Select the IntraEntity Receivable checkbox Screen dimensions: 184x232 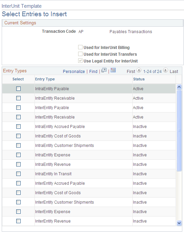[x=18, y=98]
